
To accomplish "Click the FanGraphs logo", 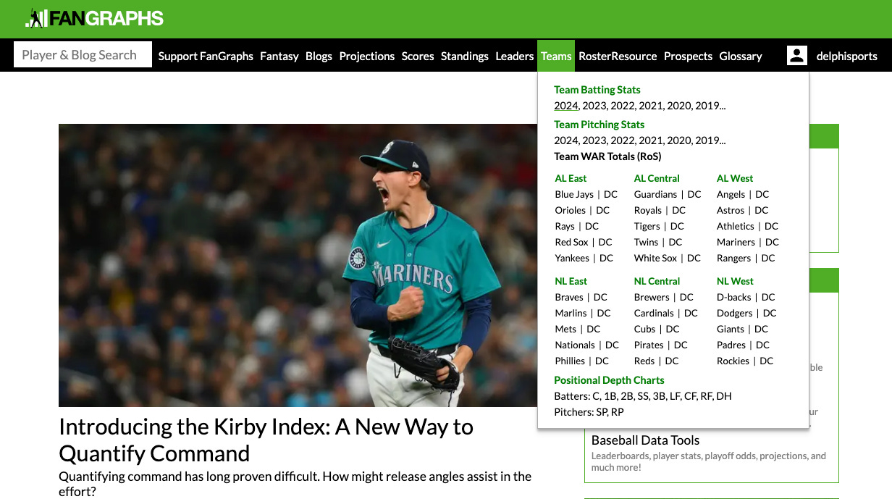I will [x=93, y=18].
